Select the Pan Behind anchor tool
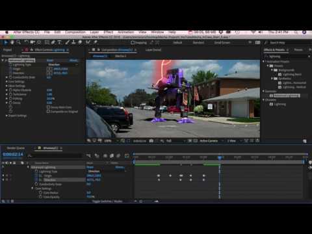The image size is (312, 234). pyautogui.click(x=39, y=42)
